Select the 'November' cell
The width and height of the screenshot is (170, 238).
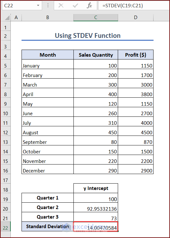(47, 160)
